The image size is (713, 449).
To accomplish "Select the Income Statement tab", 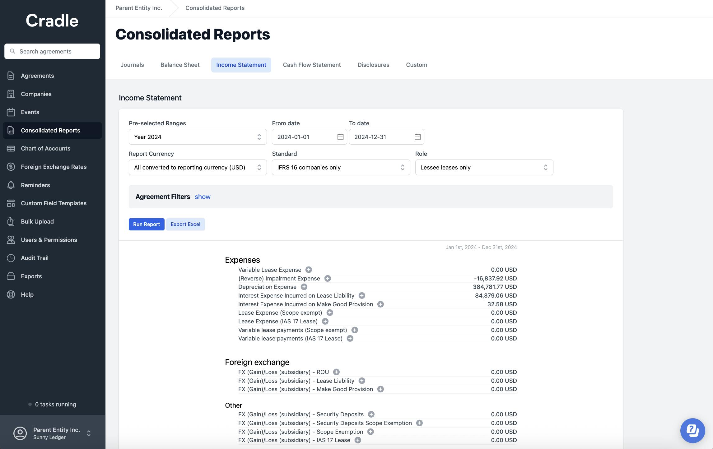I will click(241, 65).
